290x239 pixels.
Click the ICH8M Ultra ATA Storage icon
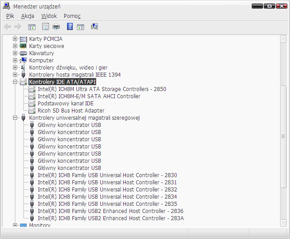pos(32,89)
